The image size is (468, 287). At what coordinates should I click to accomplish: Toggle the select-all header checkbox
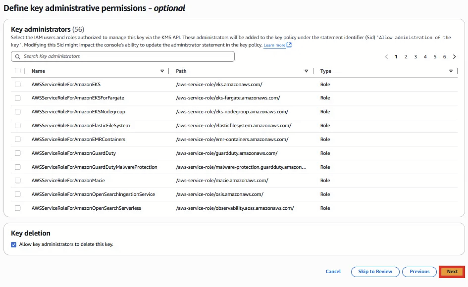point(18,71)
